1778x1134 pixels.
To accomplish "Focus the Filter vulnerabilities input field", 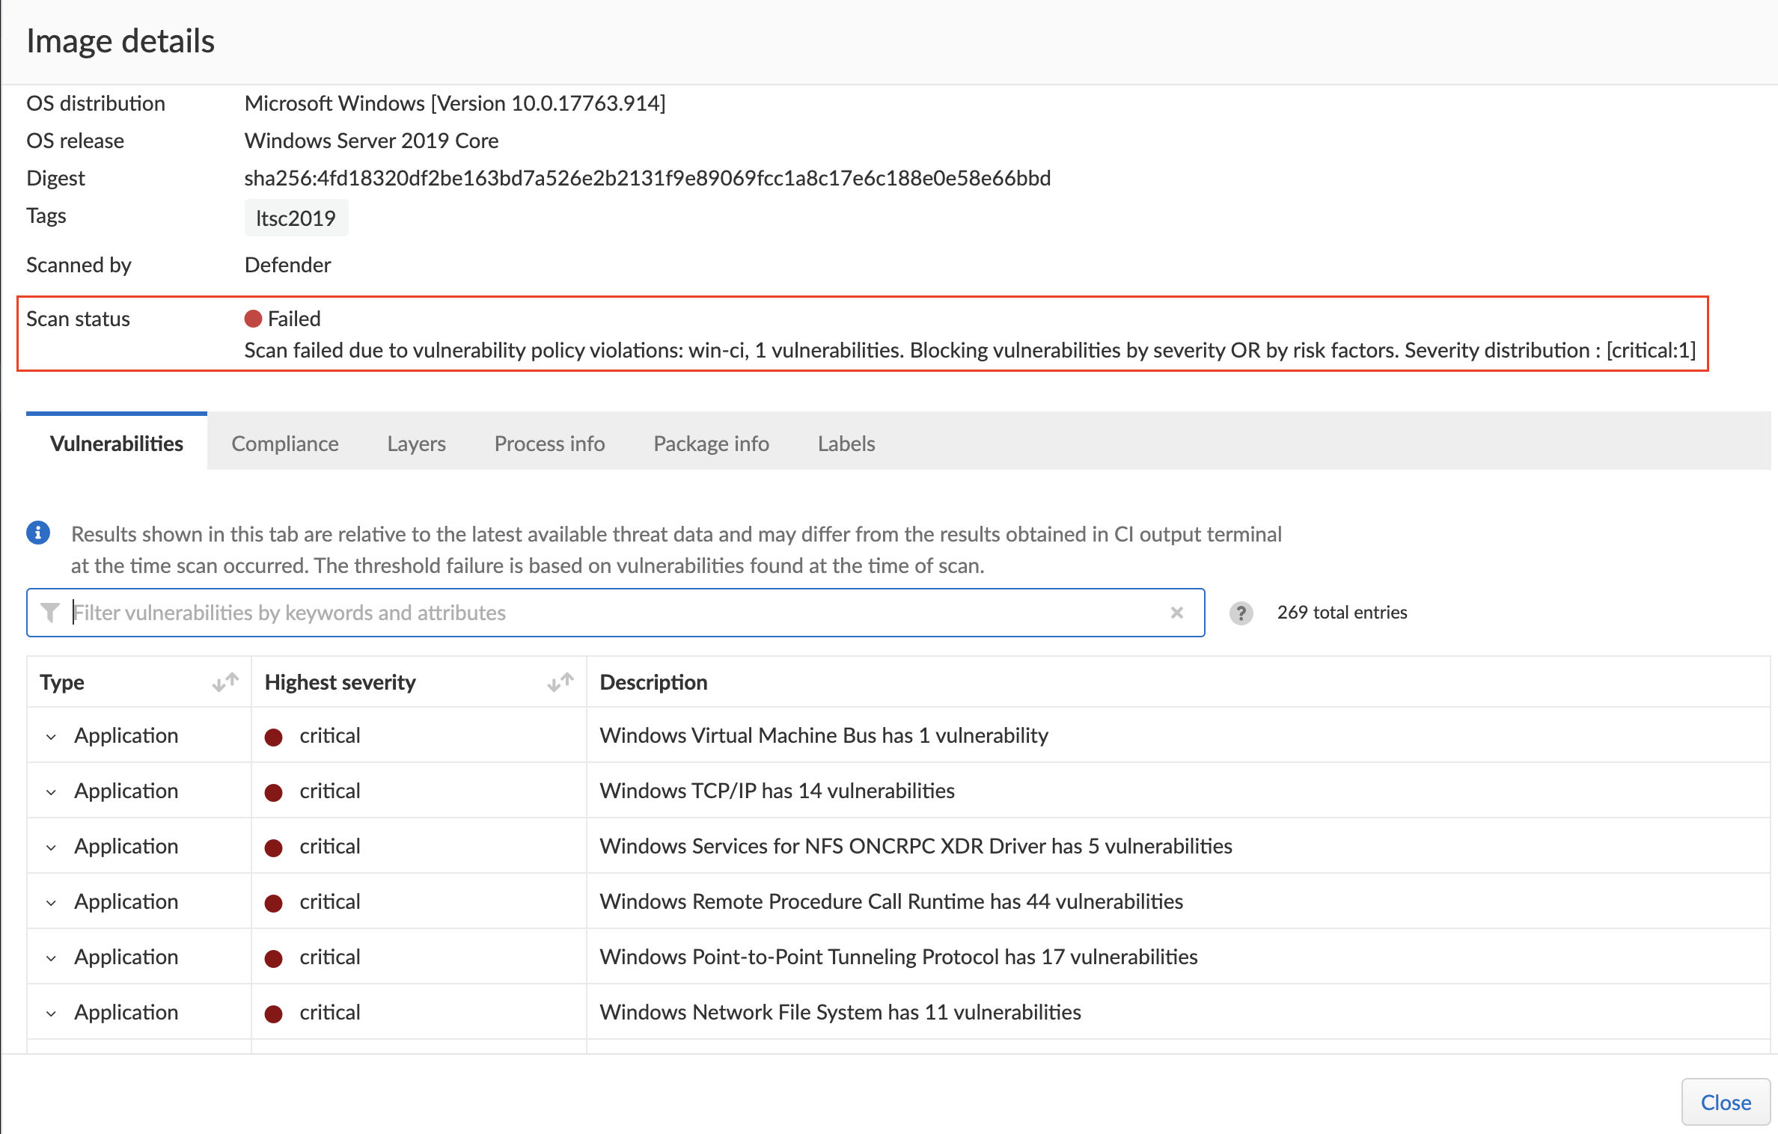I will (615, 613).
